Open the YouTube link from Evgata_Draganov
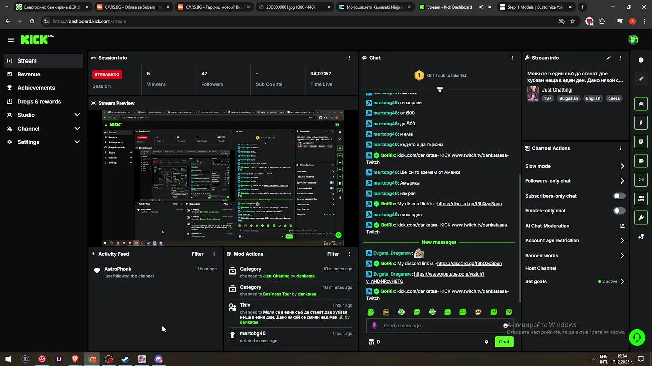652x366 pixels. point(425,278)
